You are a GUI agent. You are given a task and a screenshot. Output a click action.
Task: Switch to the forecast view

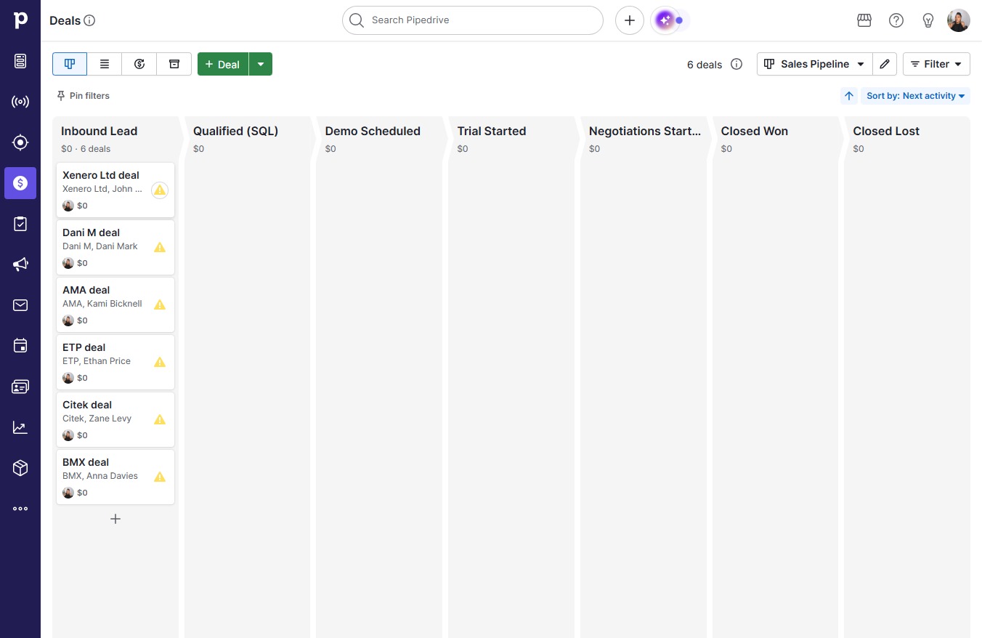click(x=139, y=64)
